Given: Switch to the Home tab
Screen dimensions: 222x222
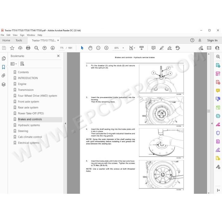Looking at the screenshot, I should (x=6, y=40).
